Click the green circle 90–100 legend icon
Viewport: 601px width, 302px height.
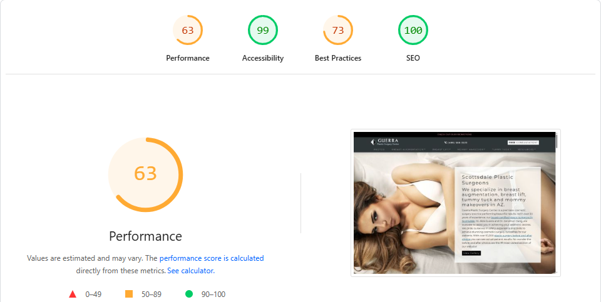(189, 294)
